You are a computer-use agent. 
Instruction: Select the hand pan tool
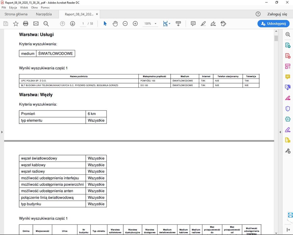pyautogui.click(x=115, y=24)
